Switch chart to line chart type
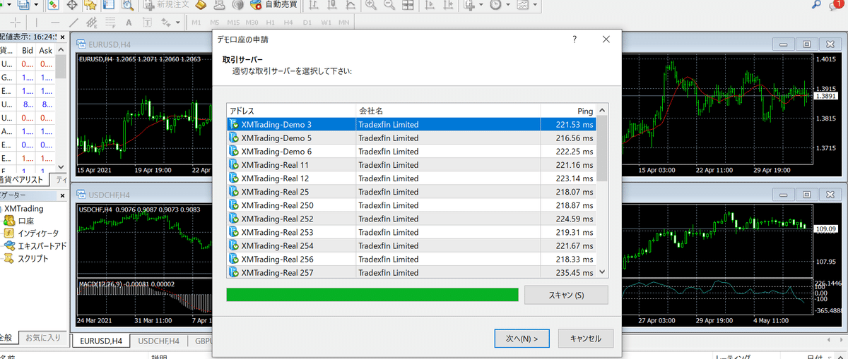This screenshot has width=848, height=359. [351, 5]
